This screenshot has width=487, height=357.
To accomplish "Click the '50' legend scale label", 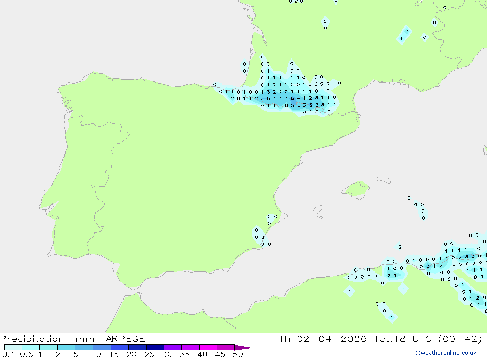I will click(x=238, y=354).
